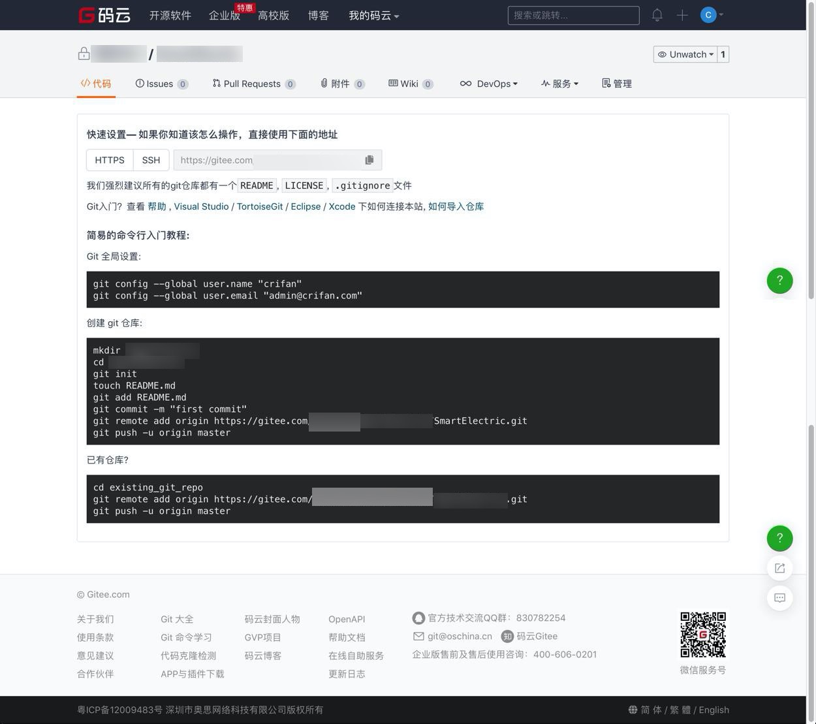The height and width of the screenshot is (724, 816).
Task: Click the WeChat QR code image
Action: pos(703,635)
